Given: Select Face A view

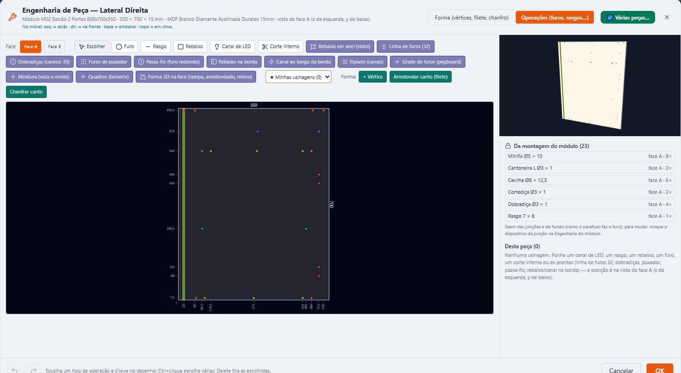Looking at the screenshot, I should coord(31,47).
